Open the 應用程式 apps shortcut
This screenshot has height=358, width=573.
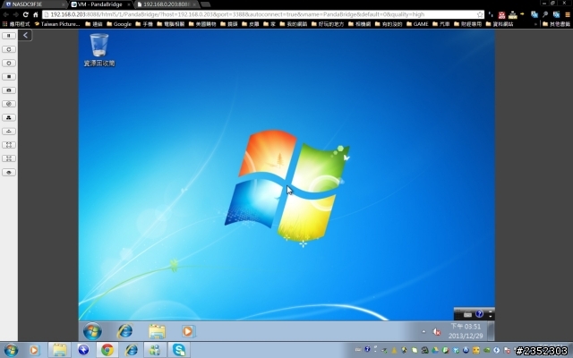coord(16,24)
